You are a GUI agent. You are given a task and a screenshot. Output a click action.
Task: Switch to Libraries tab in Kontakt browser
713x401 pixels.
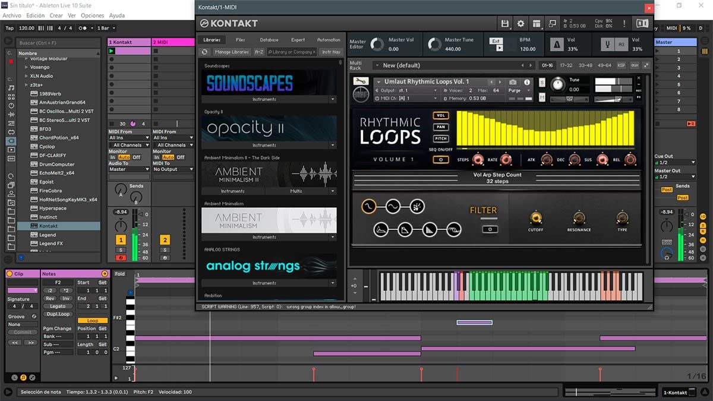coord(212,40)
